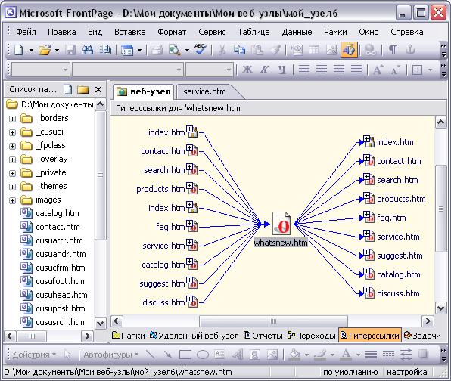Expand the plus on right-side faq.htm node
The height and width of the screenshot is (381, 451).
coord(366,215)
